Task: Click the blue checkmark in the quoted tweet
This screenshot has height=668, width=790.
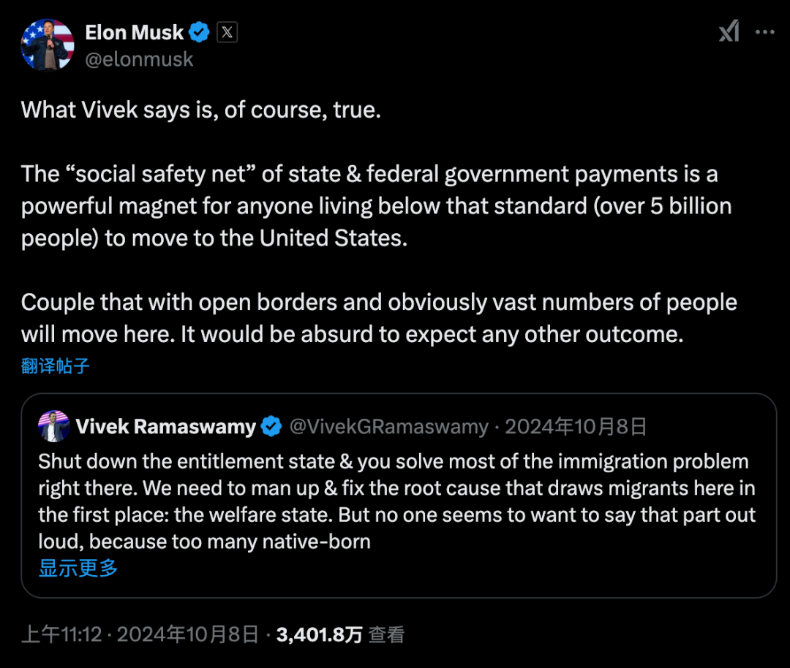Action: coord(271,426)
